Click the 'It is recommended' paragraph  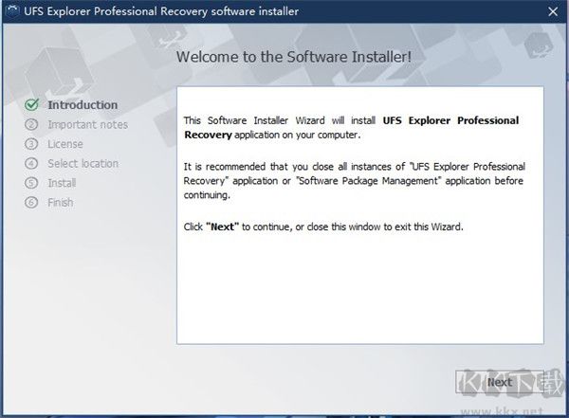(x=354, y=181)
